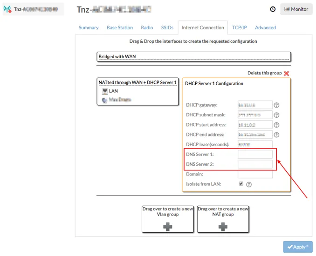Image resolution: width=316 pixels, height=256 pixels.
Task: Click plus icon for new NAT group
Action: (x=223, y=227)
